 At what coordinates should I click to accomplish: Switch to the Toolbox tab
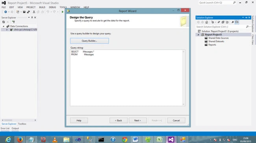pos(22,124)
